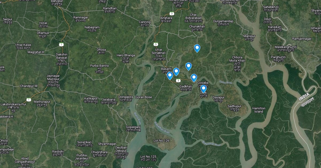Click the blue pin just left of Gosaba label
Viewport: 321px width, 168px height.
(x=194, y=78)
